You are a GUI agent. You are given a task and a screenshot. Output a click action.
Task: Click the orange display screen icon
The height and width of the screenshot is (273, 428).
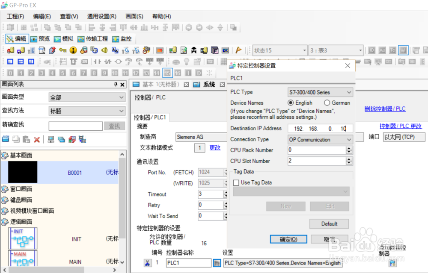tap(160, 50)
